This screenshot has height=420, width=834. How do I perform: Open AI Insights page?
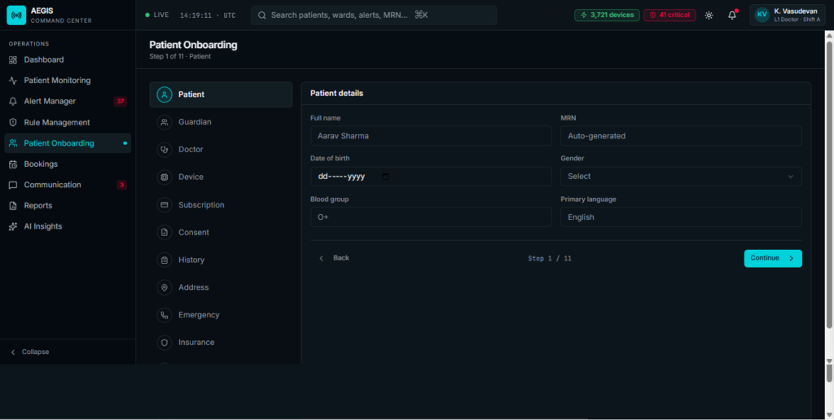68,226
